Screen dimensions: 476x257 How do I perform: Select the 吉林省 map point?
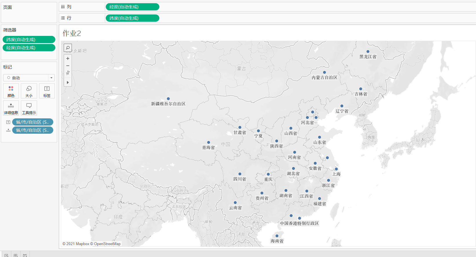[361, 89]
